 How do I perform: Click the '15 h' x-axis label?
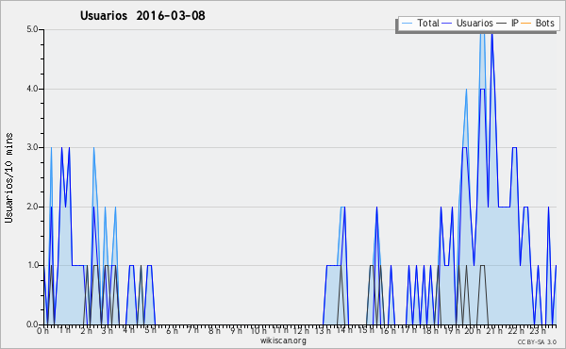point(366,330)
